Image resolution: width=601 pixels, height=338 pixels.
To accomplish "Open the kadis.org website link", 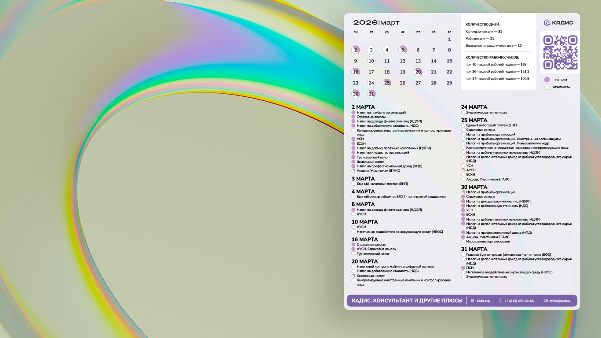I will coord(483,301).
